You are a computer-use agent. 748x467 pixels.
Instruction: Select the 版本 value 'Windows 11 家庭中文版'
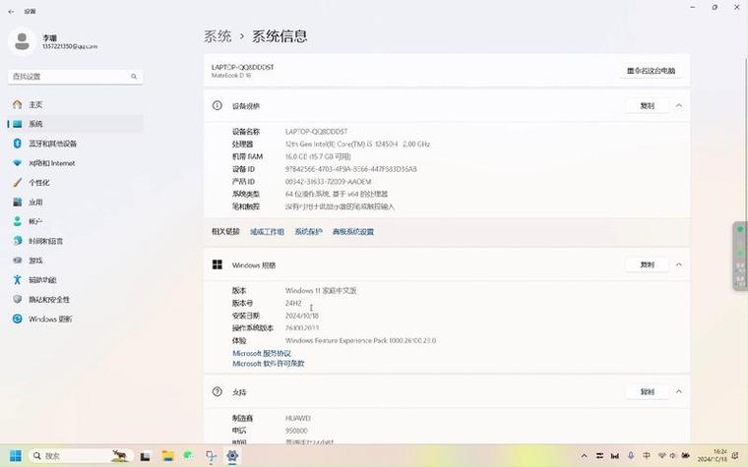pos(321,290)
